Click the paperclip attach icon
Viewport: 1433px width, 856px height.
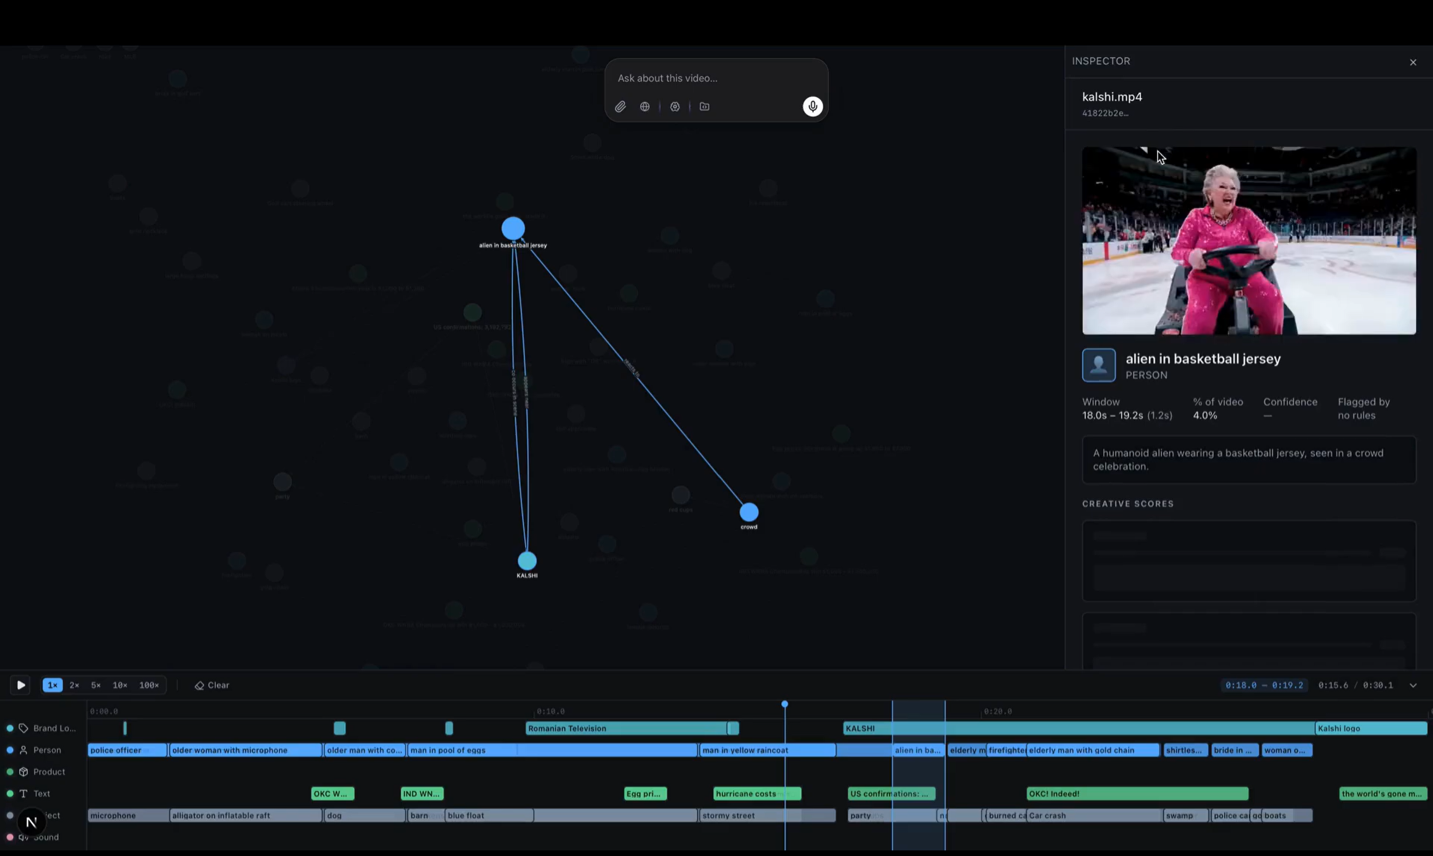tap(621, 107)
